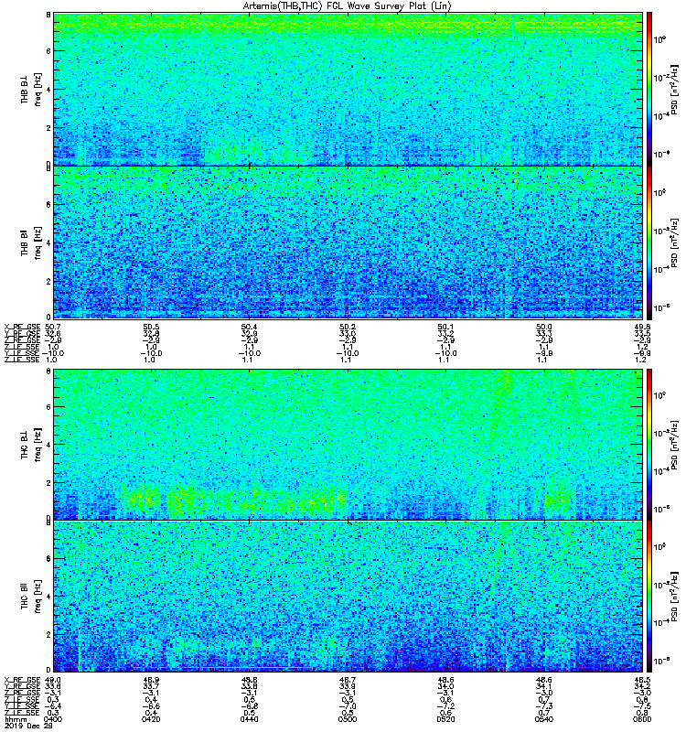Click the Artemis FGL Wave Survey Plot title
Viewport: 686px width, 732px height.
pos(348,6)
